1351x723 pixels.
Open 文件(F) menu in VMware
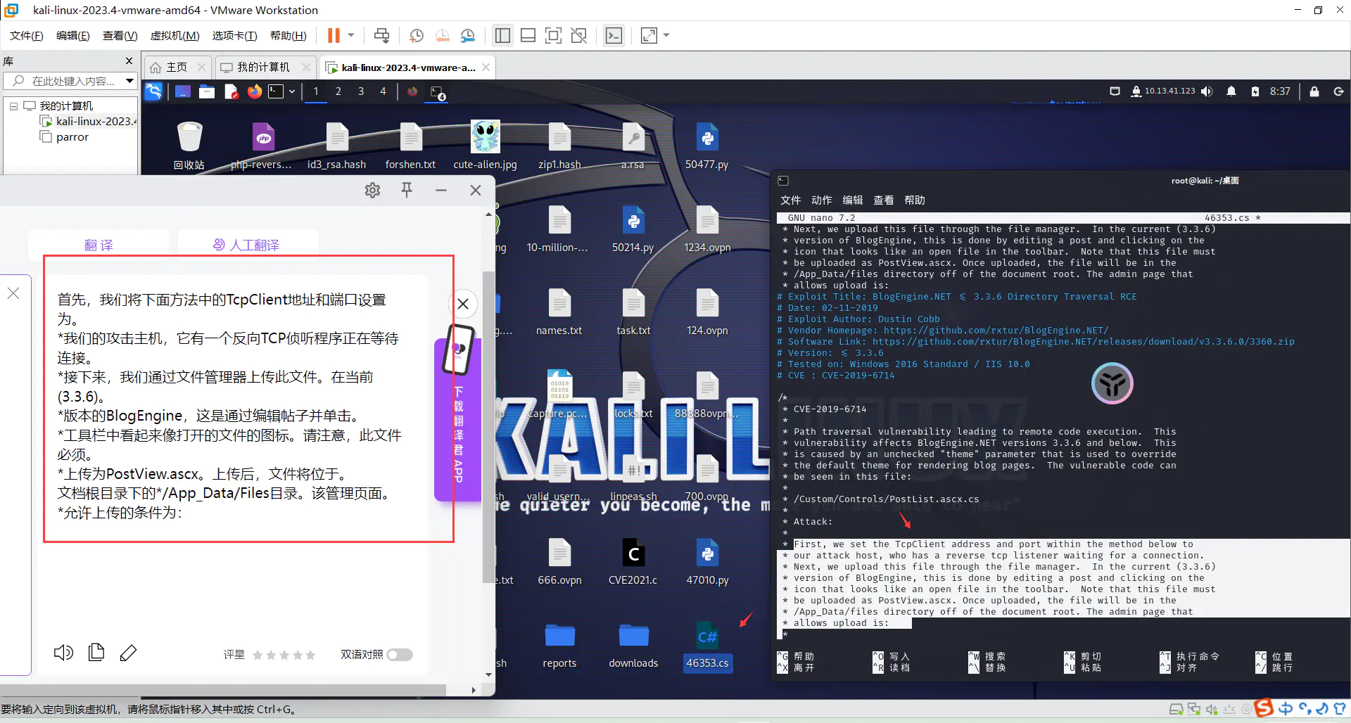coord(26,35)
